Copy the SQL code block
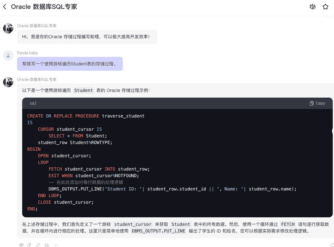 [x=317, y=103]
